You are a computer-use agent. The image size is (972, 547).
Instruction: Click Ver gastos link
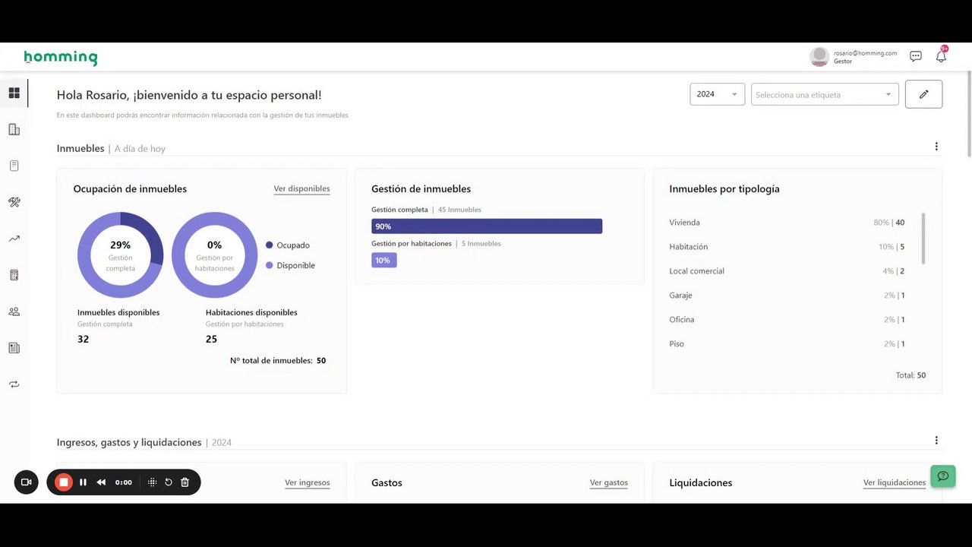point(609,482)
